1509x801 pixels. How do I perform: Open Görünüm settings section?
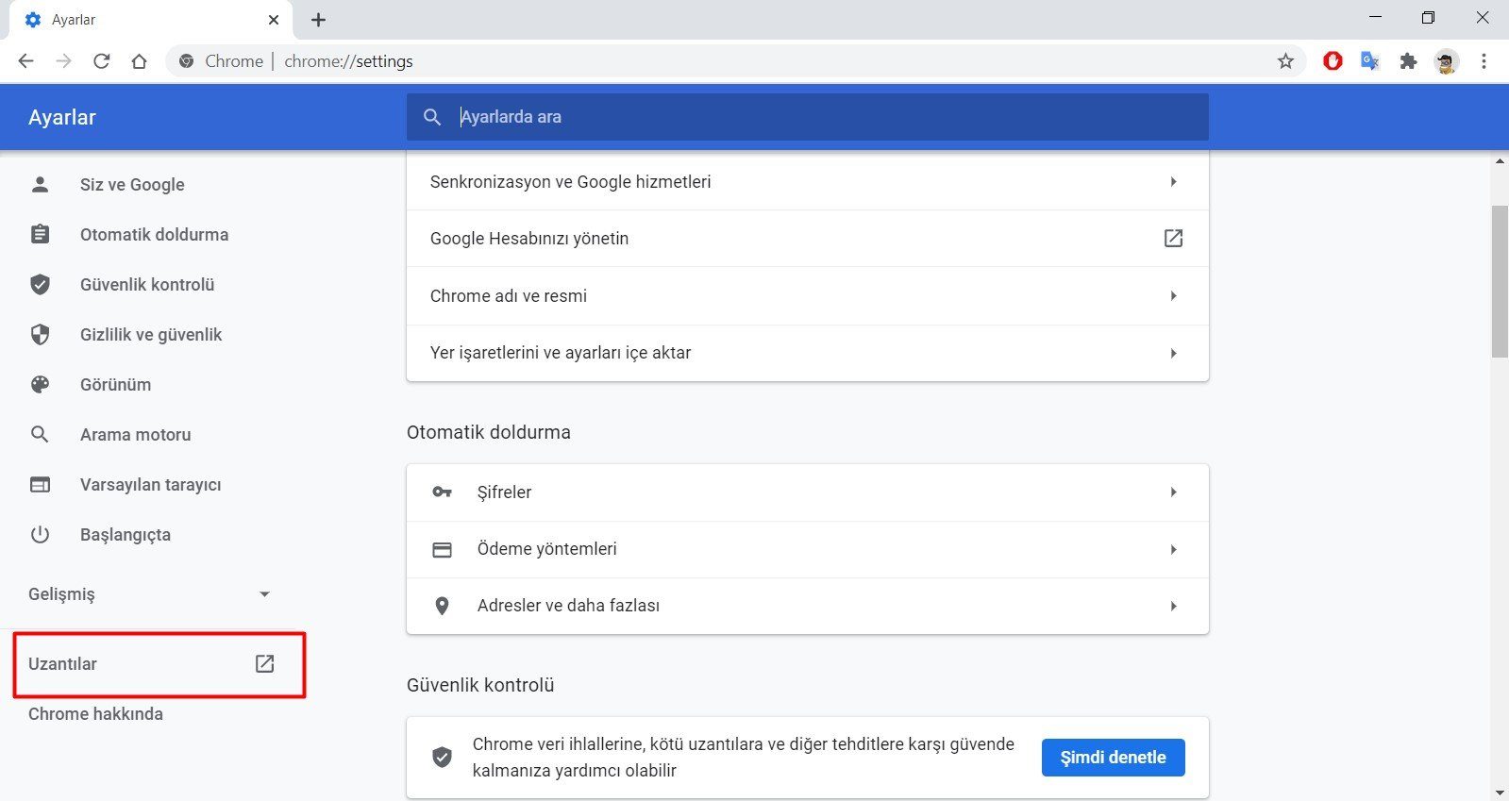115,385
